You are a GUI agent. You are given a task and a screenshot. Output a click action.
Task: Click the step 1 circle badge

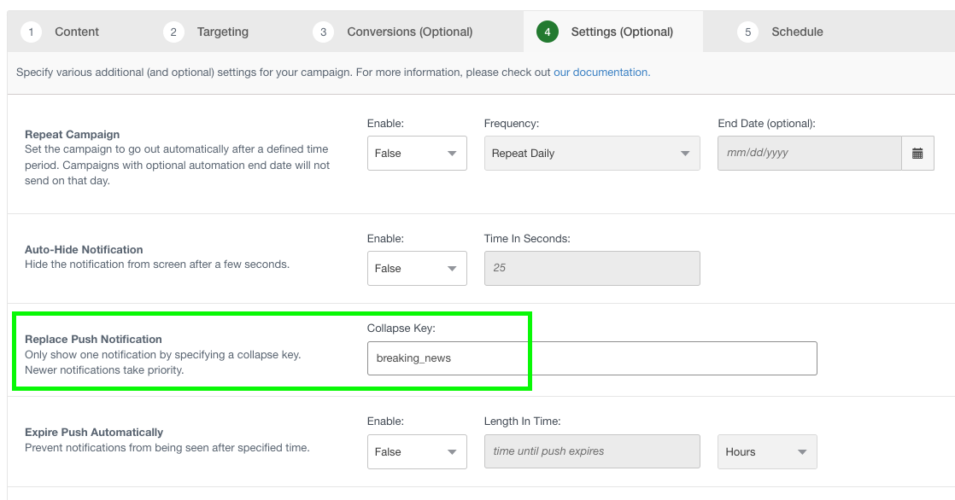32,32
